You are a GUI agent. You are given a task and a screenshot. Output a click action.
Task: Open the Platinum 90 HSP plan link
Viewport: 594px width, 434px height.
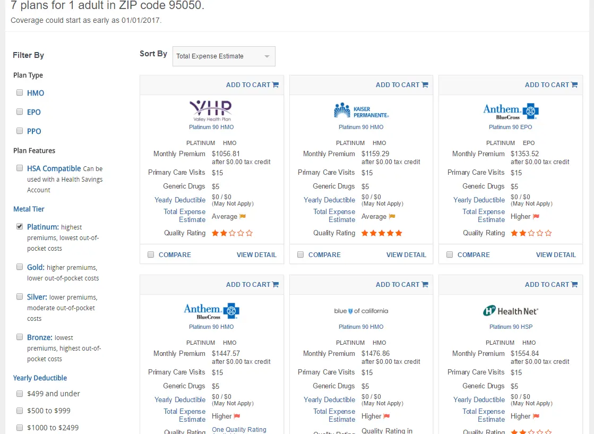[511, 327]
